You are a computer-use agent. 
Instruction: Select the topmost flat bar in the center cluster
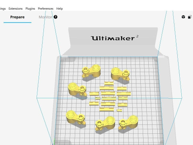(109, 83)
